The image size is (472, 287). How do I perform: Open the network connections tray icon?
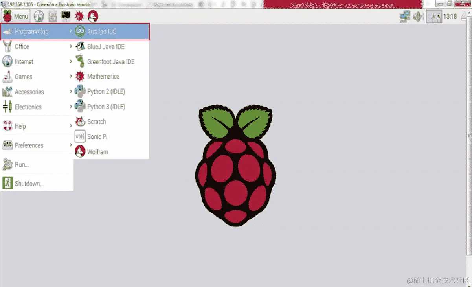[405, 17]
